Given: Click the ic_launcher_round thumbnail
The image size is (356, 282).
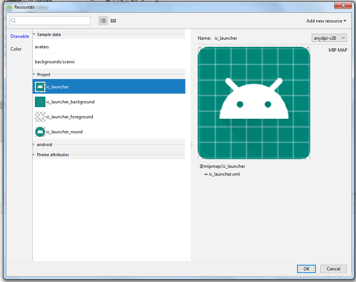Looking at the screenshot, I should (x=40, y=132).
